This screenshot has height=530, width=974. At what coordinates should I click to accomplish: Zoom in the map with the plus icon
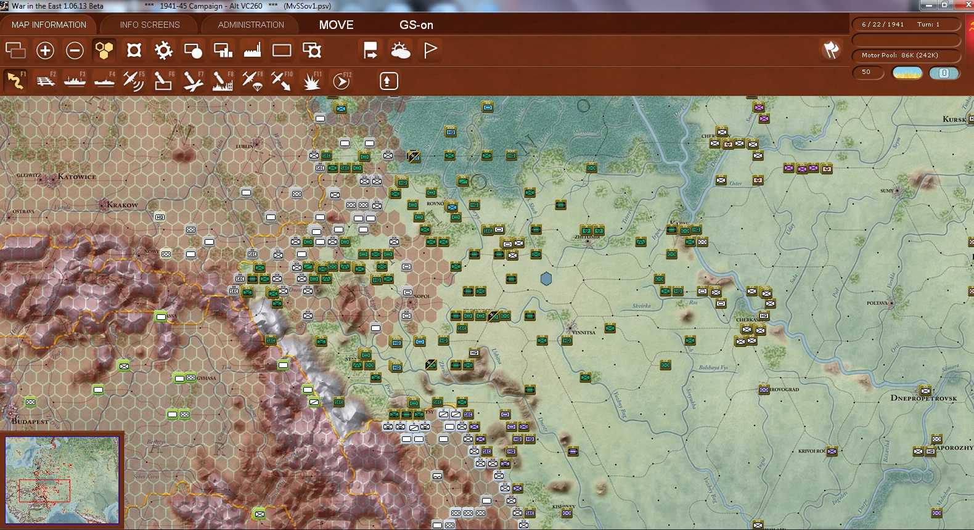pyautogui.click(x=45, y=50)
